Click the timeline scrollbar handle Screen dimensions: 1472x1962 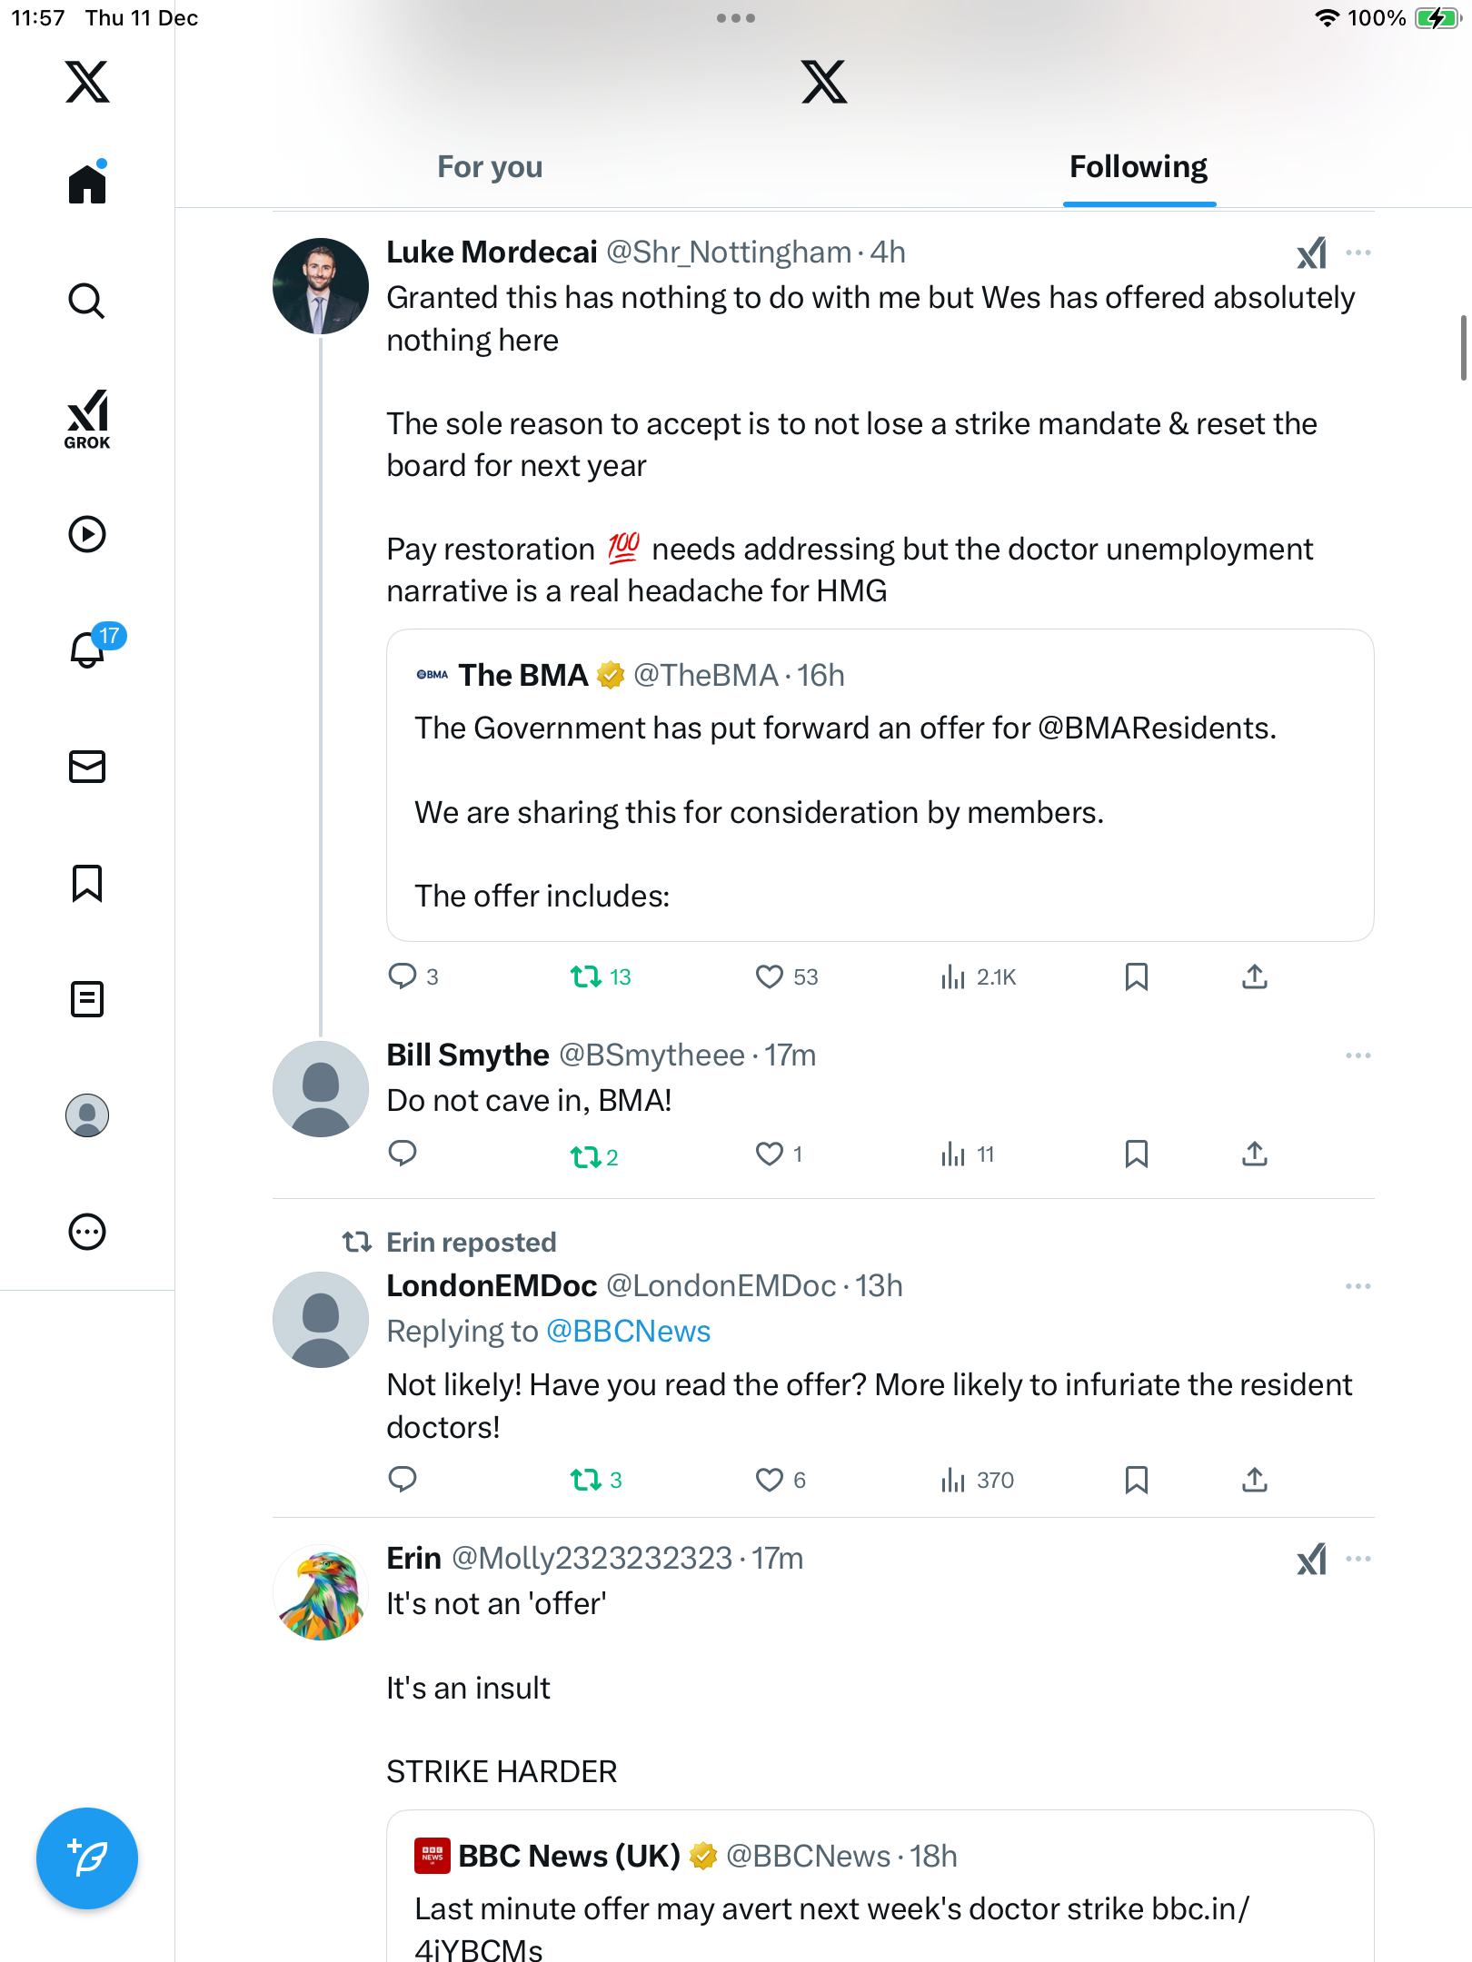1463,348
